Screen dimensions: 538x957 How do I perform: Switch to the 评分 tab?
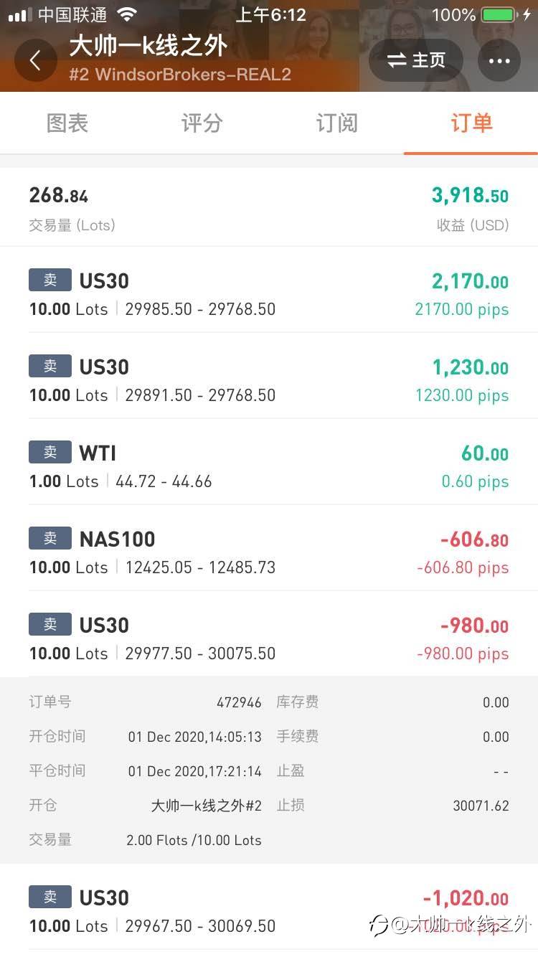click(x=202, y=123)
